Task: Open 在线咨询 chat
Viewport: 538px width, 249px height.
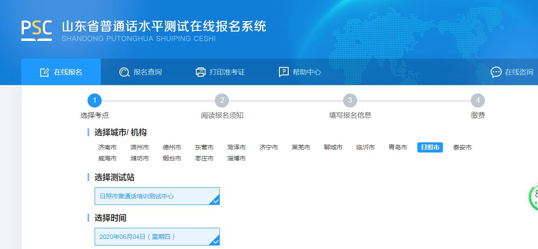Action: tap(512, 72)
